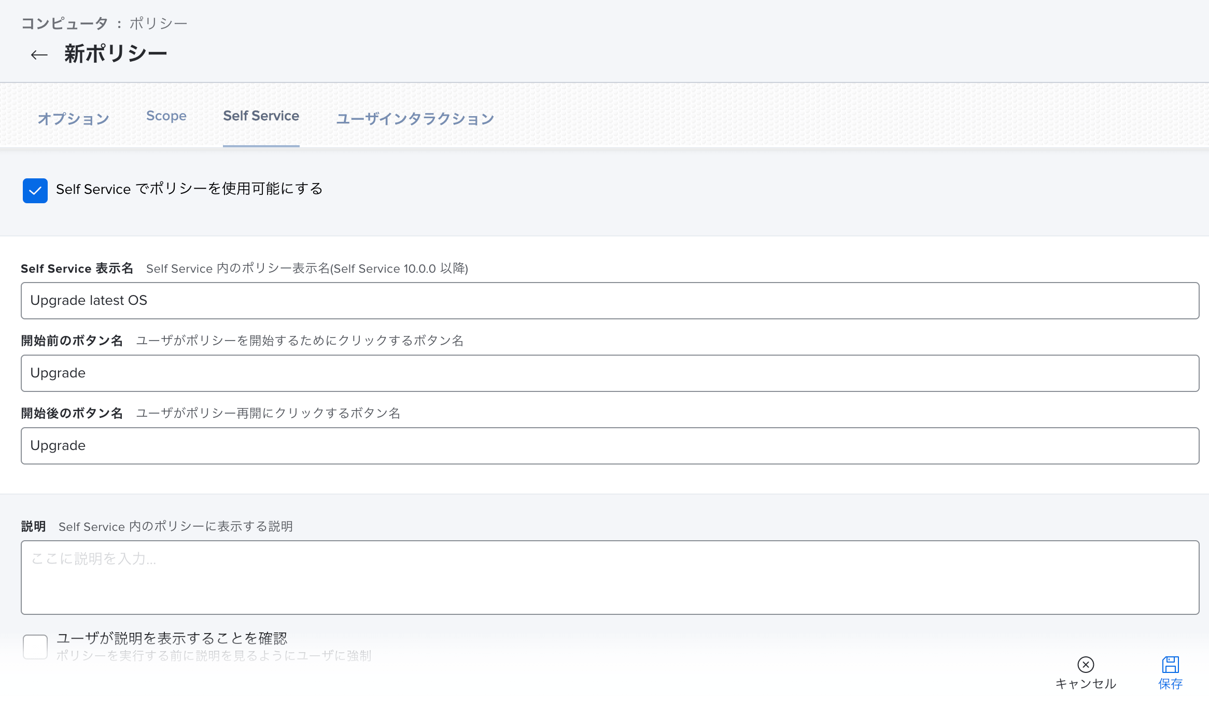Viewport: 1209px width, 703px height.
Task: Click the 保存 button label
Action: tap(1171, 684)
